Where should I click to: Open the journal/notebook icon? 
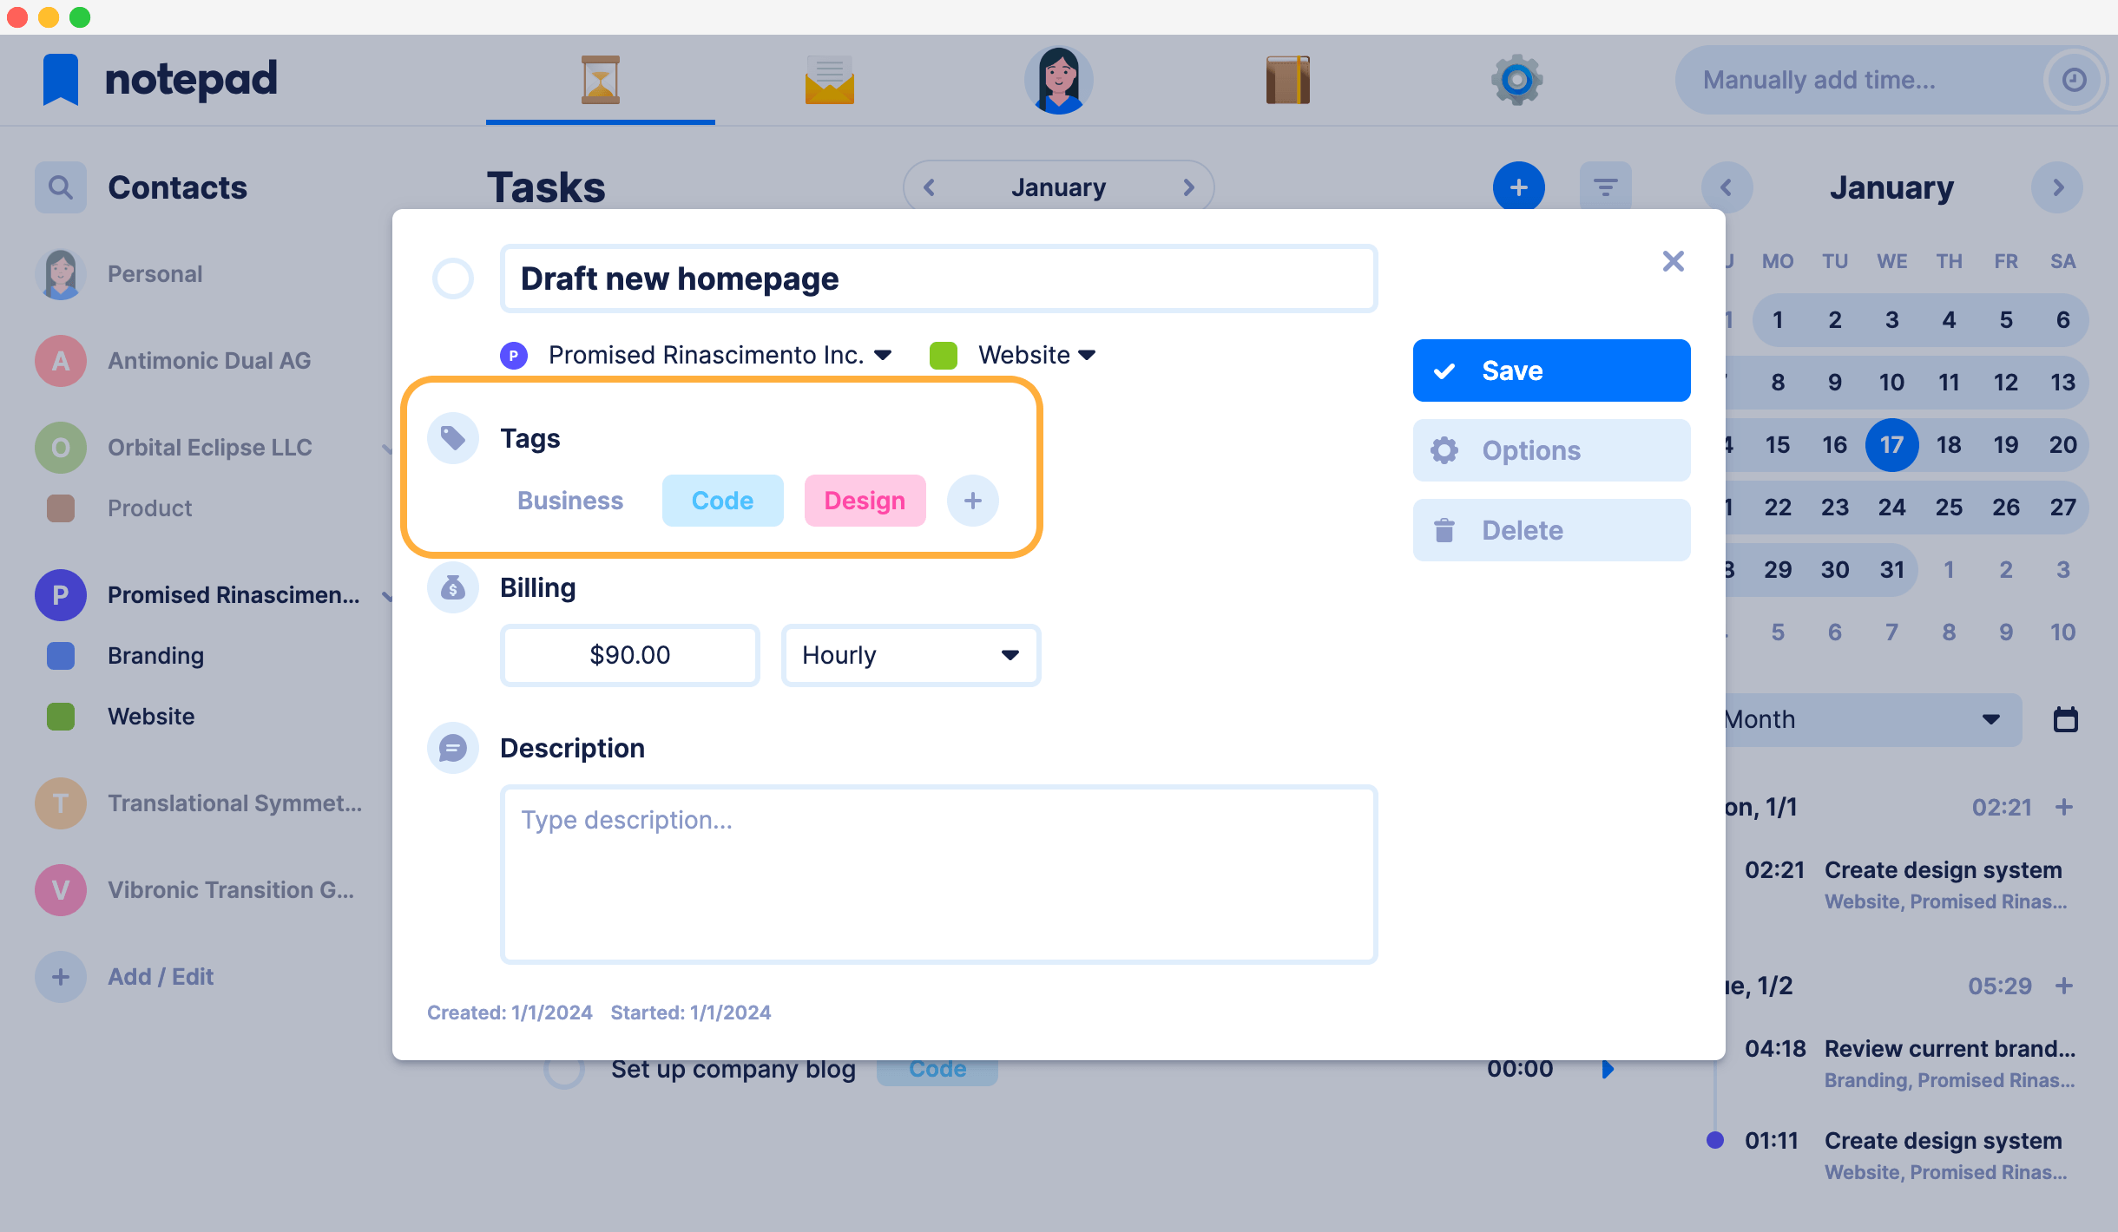click(x=1286, y=79)
